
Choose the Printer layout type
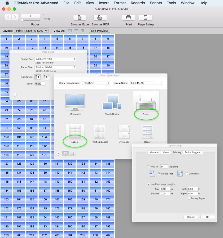click(x=146, y=102)
